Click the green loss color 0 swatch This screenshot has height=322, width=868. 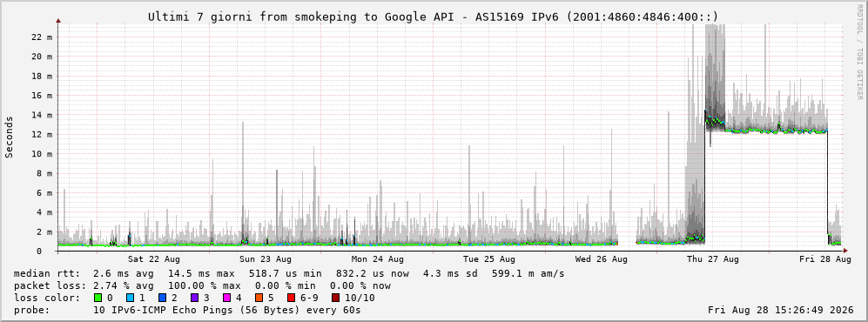[98, 298]
